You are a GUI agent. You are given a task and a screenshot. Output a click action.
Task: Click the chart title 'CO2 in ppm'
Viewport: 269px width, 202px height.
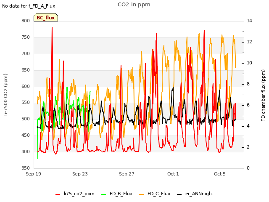click(x=134, y=5)
